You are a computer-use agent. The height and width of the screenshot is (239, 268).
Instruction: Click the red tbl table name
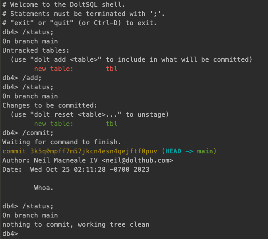click(112, 69)
